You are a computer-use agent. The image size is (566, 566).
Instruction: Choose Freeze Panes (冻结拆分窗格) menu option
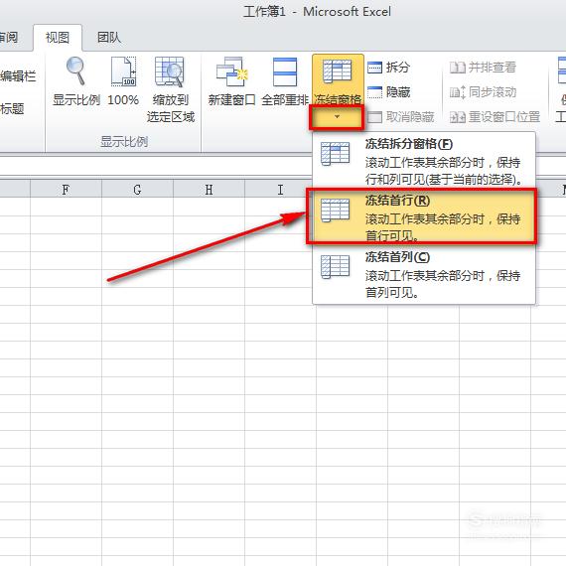(424, 161)
